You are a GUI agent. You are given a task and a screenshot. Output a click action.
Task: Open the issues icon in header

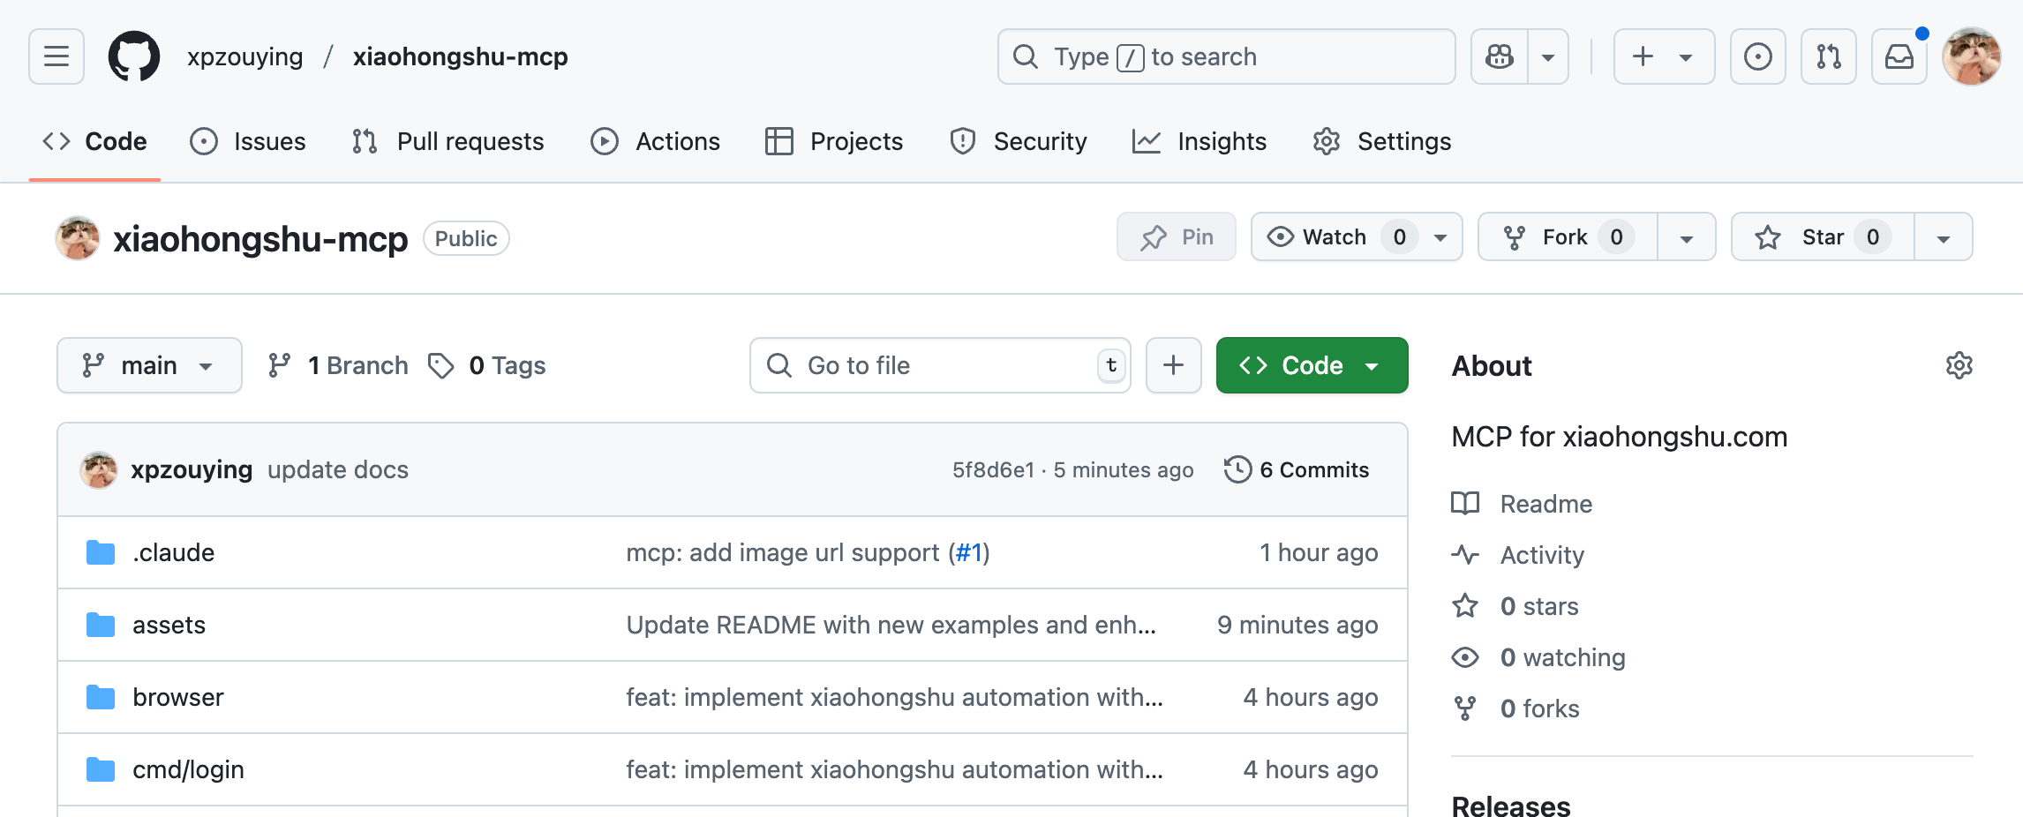pyautogui.click(x=1757, y=56)
